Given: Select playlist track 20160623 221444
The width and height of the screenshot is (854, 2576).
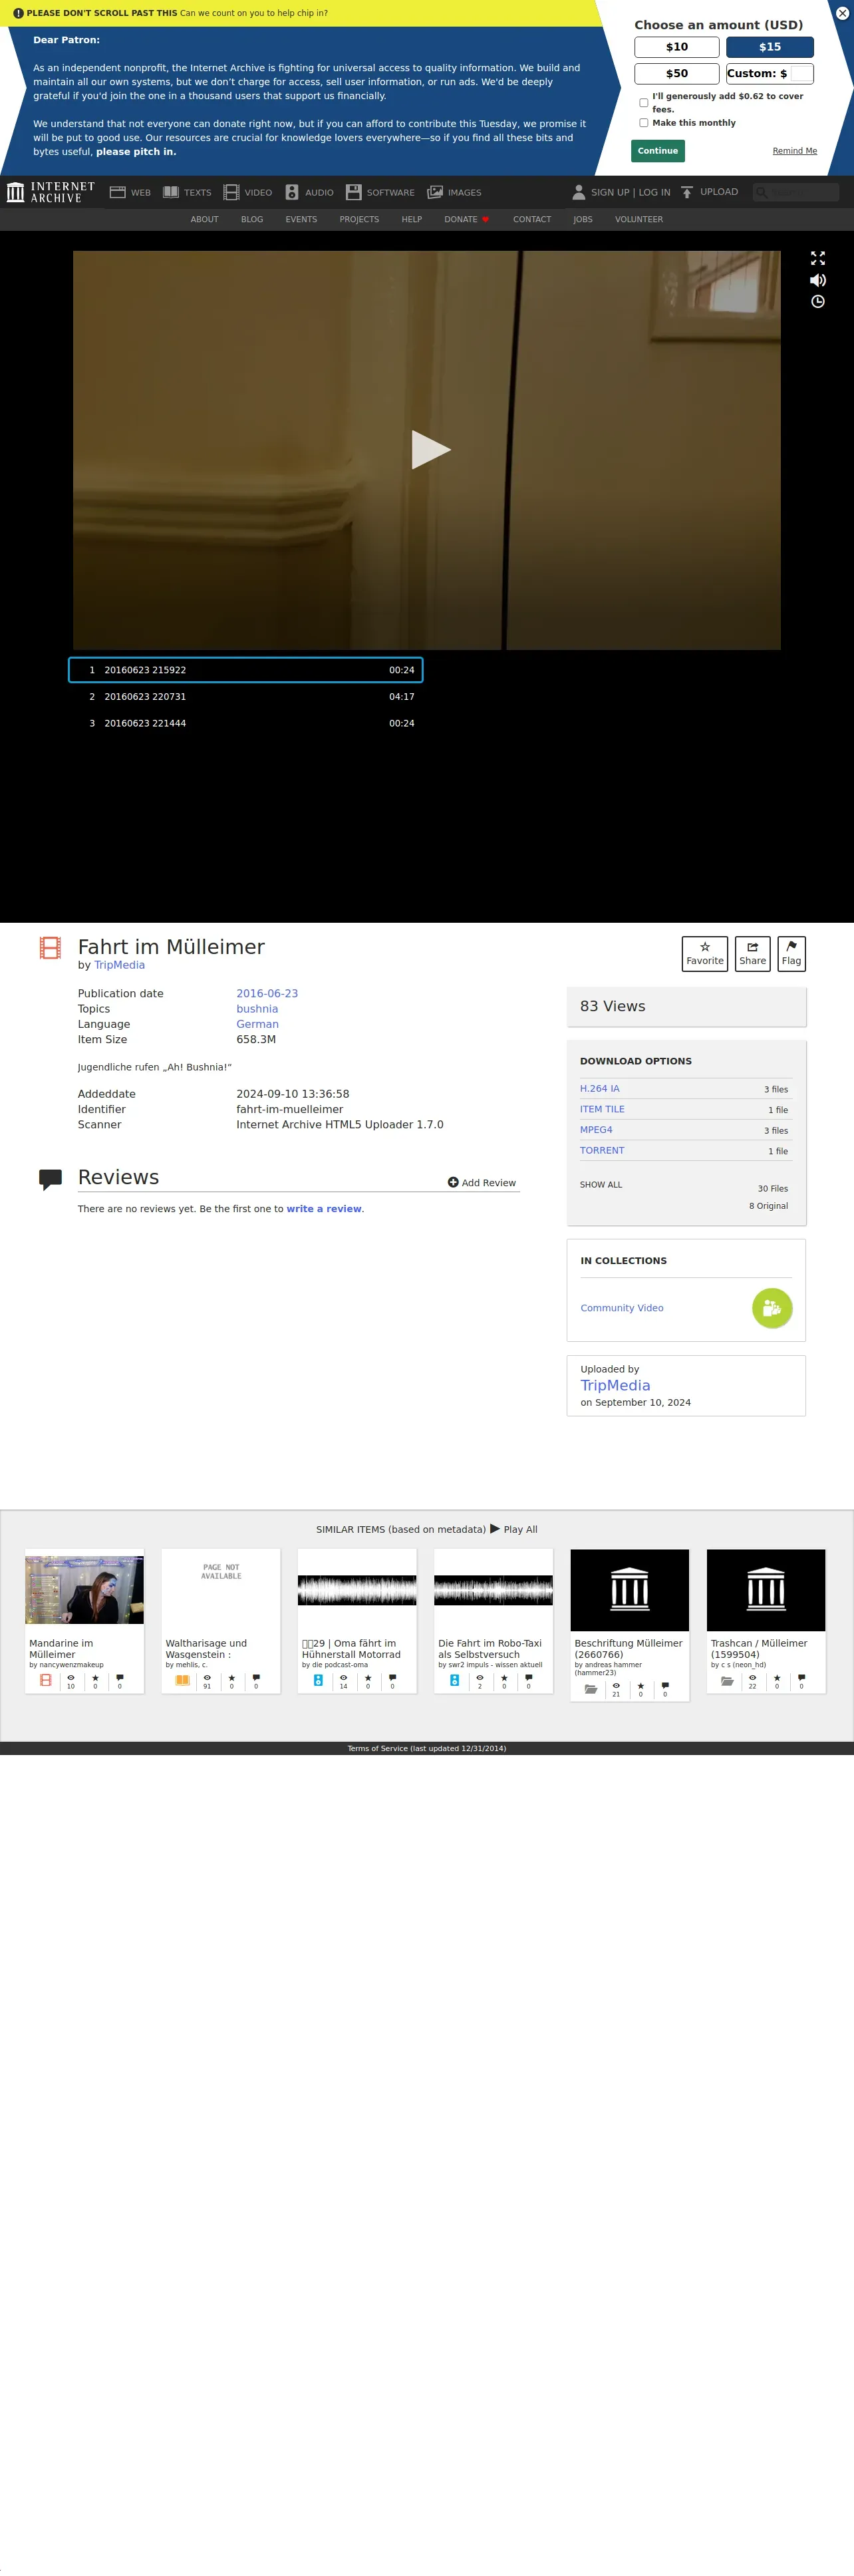Looking at the screenshot, I should [246, 723].
